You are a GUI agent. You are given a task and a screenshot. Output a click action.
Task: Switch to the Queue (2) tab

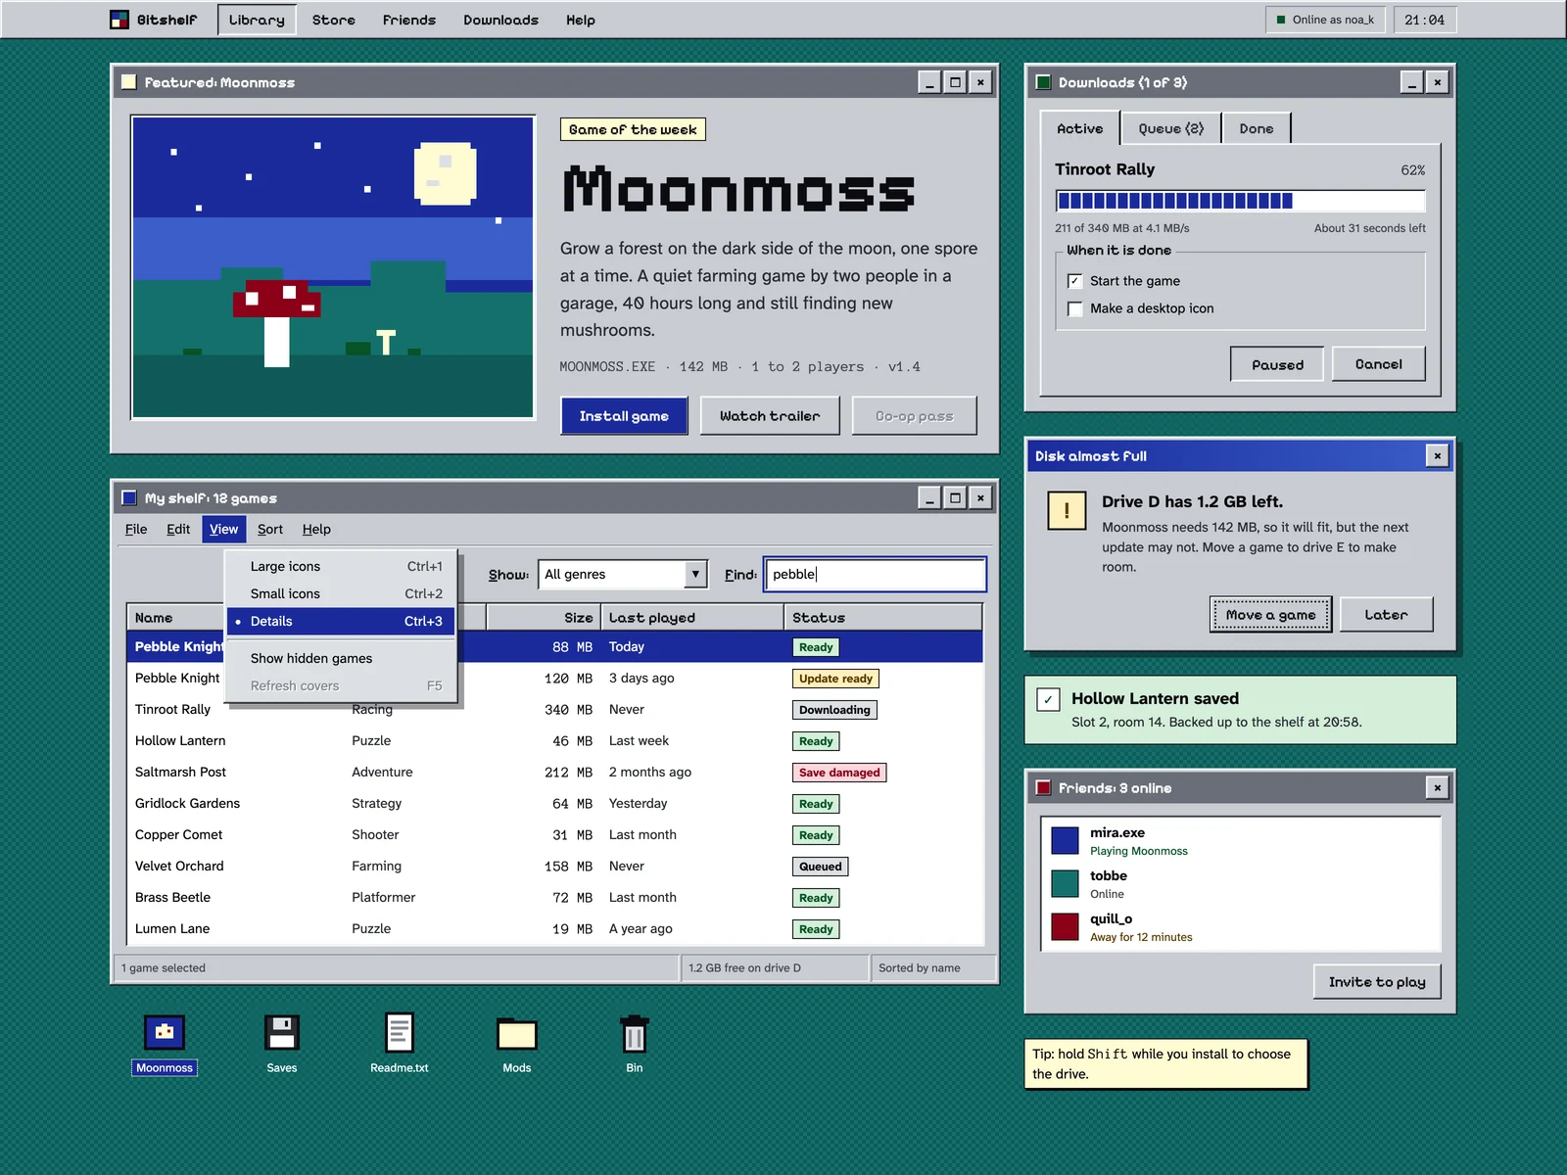(1171, 128)
